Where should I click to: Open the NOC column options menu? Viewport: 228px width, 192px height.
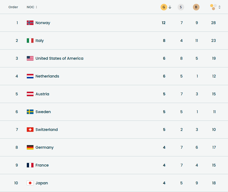coord(36,7)
